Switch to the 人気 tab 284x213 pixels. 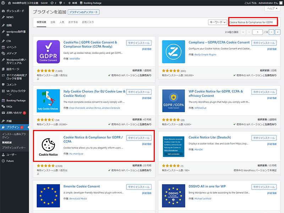(x=62, y=22)
